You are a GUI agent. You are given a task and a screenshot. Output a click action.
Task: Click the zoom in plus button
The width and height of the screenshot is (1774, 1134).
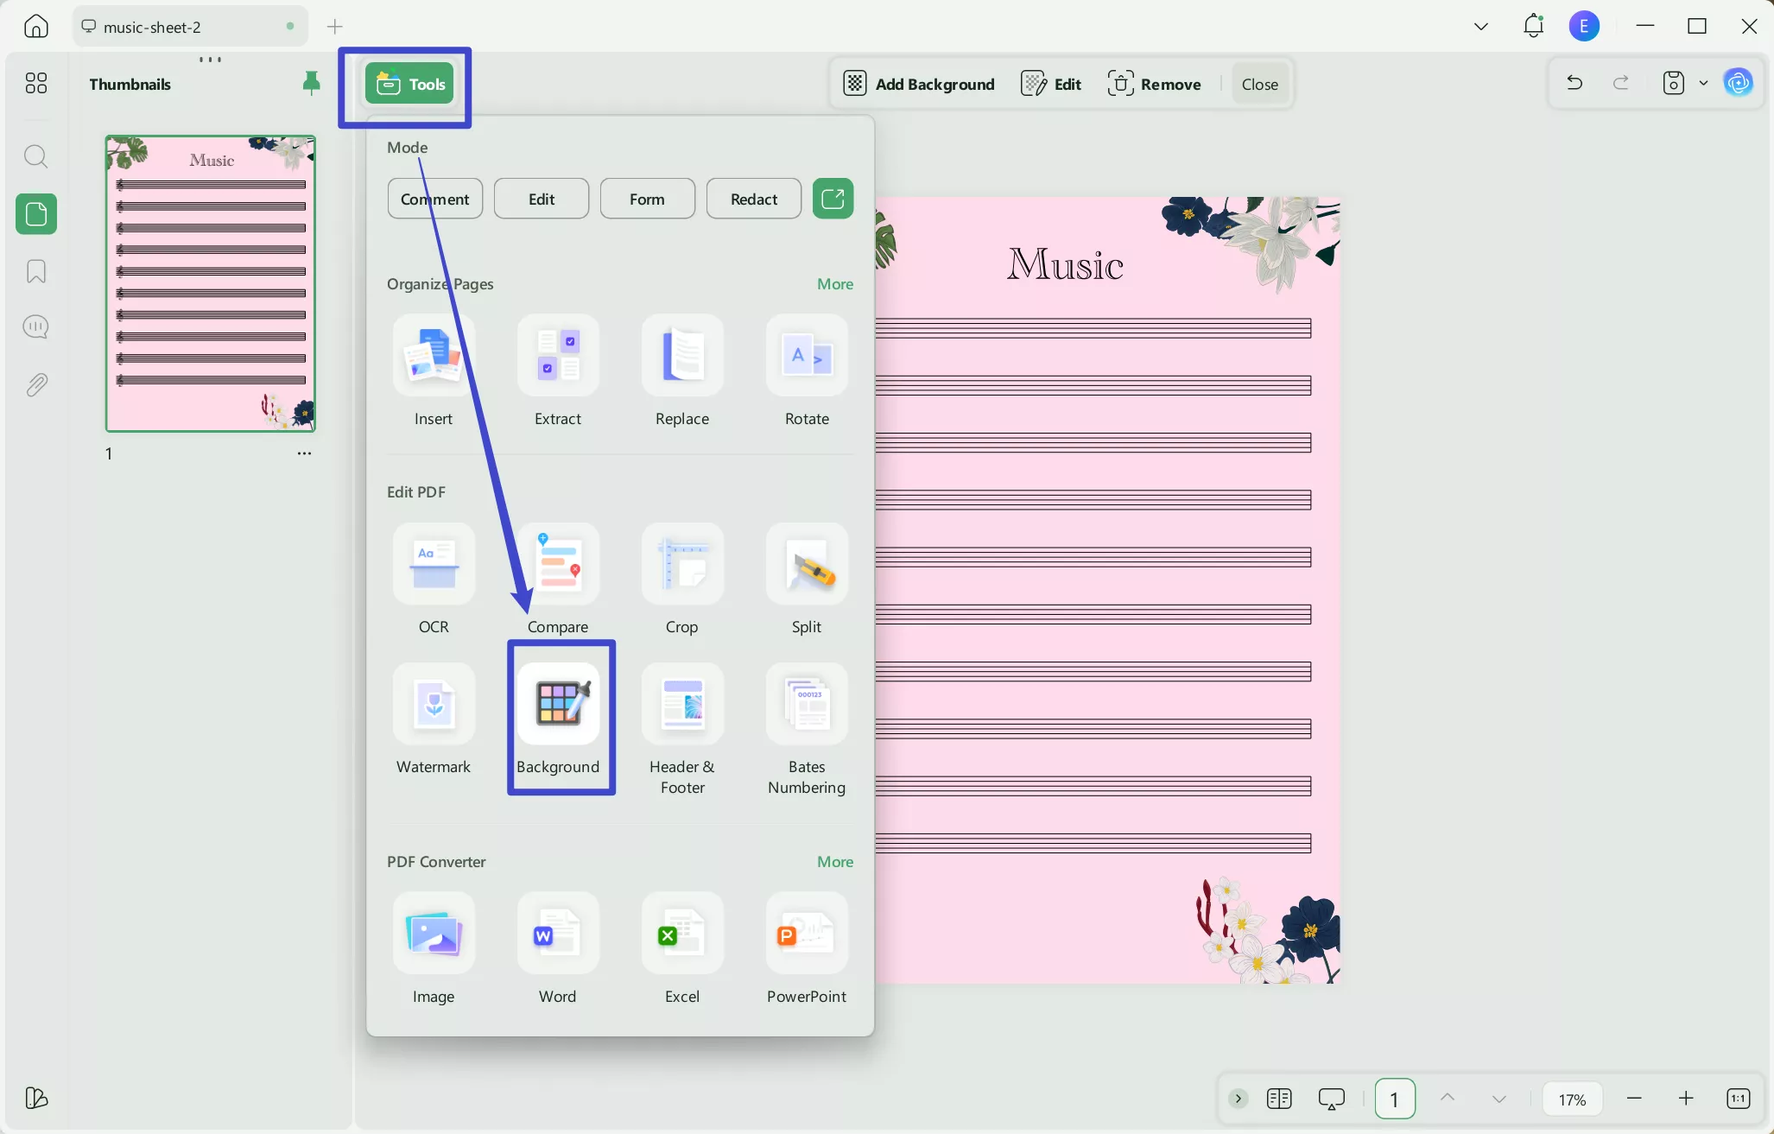1685,1099
